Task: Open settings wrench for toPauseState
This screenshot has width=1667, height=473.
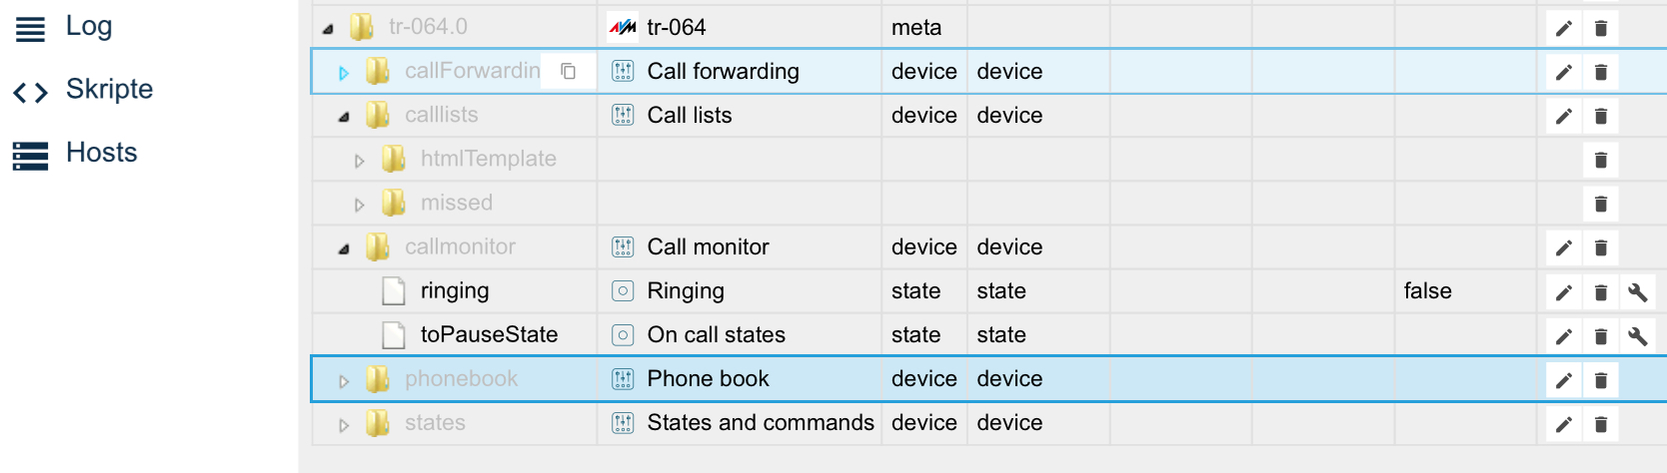Action: click(x=1637, y=335)
